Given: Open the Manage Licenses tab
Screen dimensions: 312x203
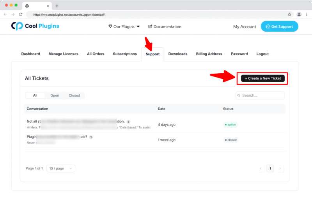Looking at the screenshot, I should click(63, 54).
